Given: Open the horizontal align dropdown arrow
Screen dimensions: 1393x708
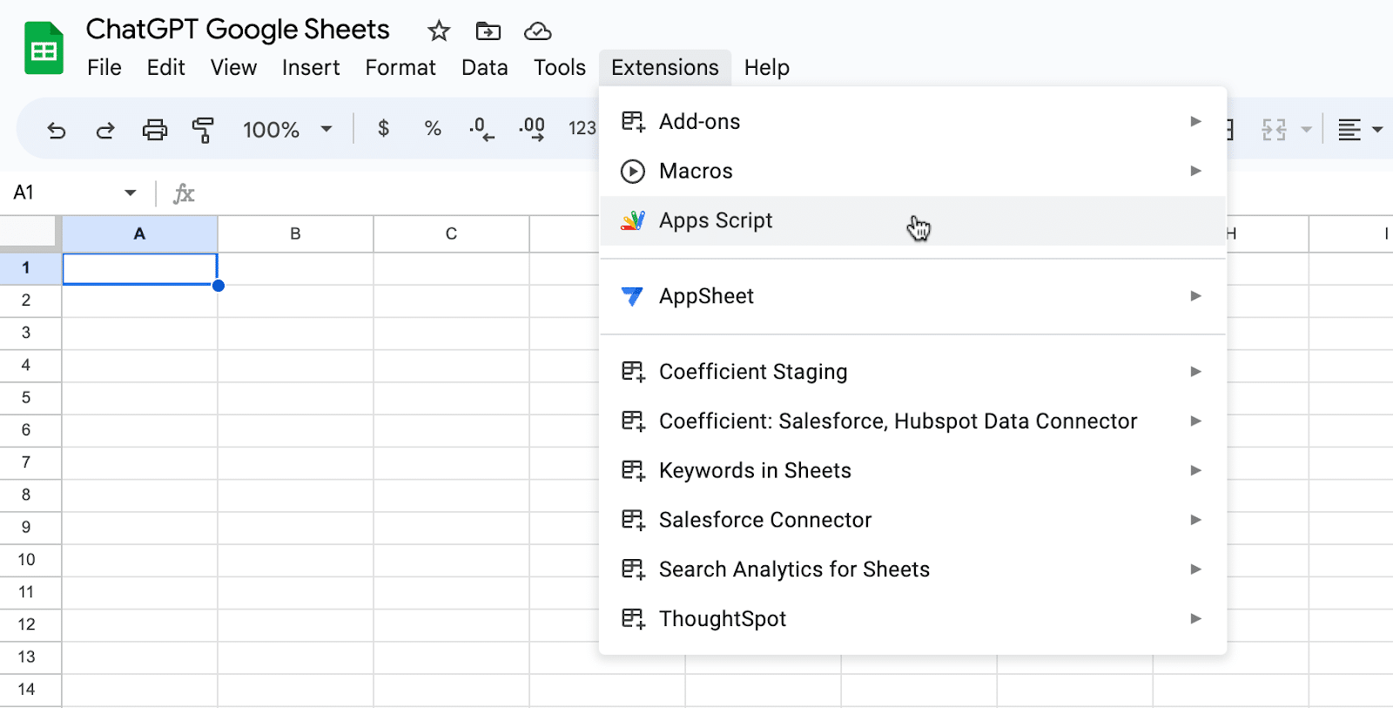Looking at the screenshot, I should [x=1377, y=130].
